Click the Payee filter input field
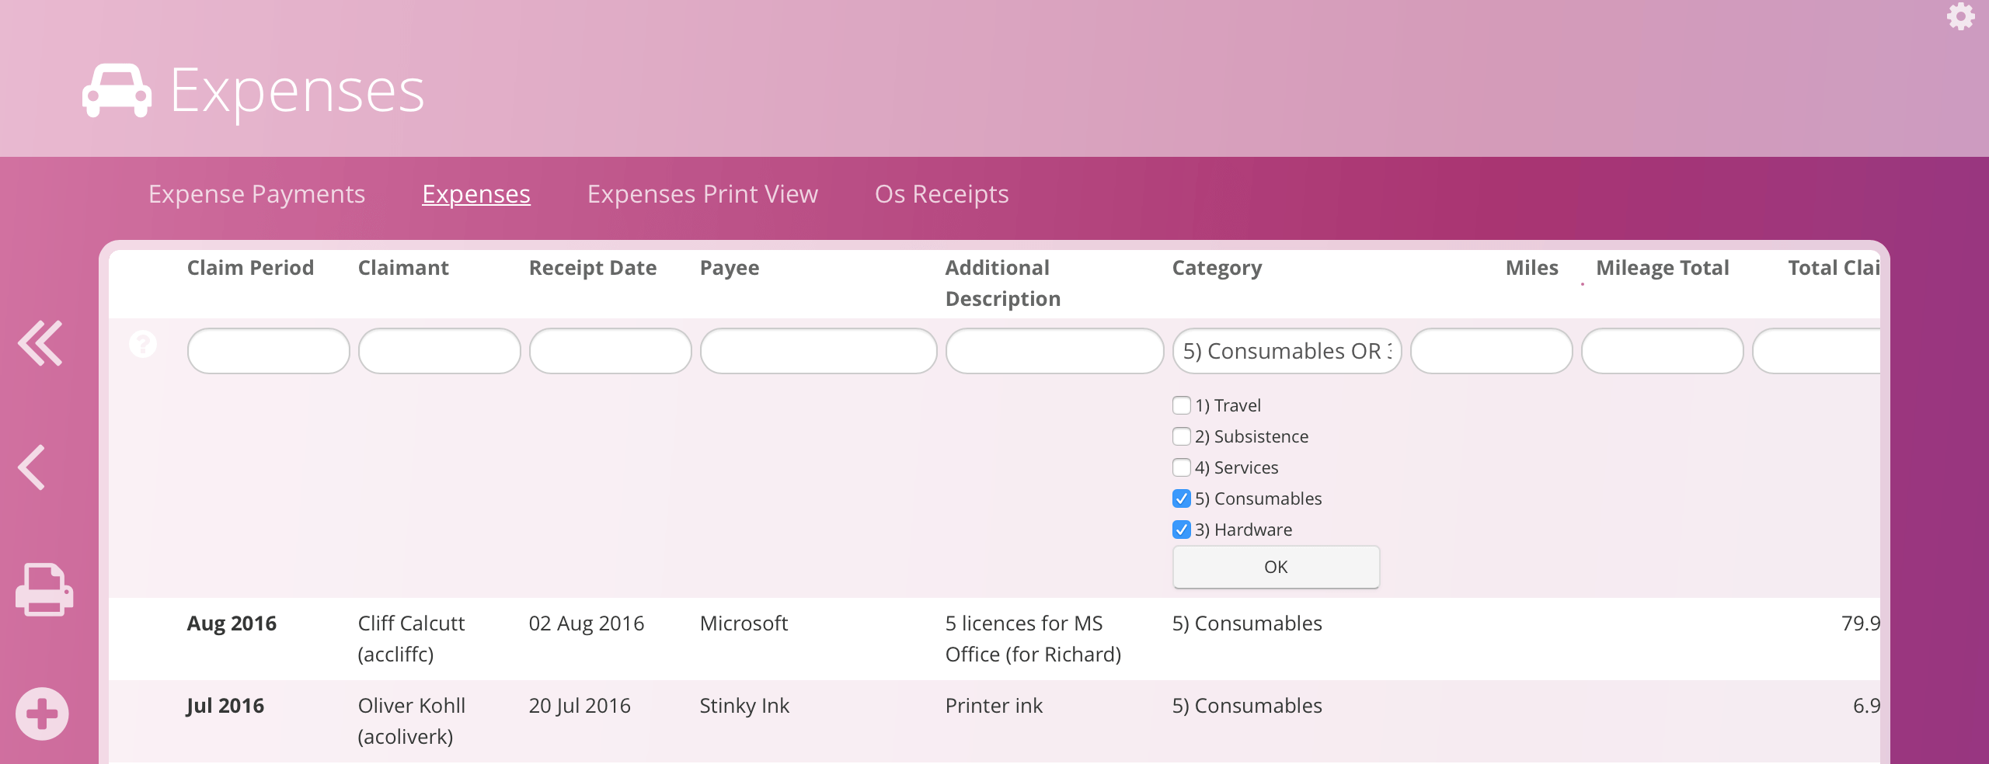This screenshot has width=1989, height=764. 818,351
